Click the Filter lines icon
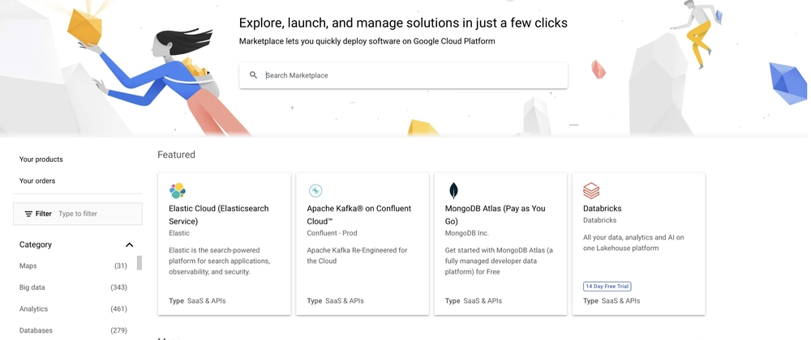Viewport: 811px width, 340px height. click(28, 214)
